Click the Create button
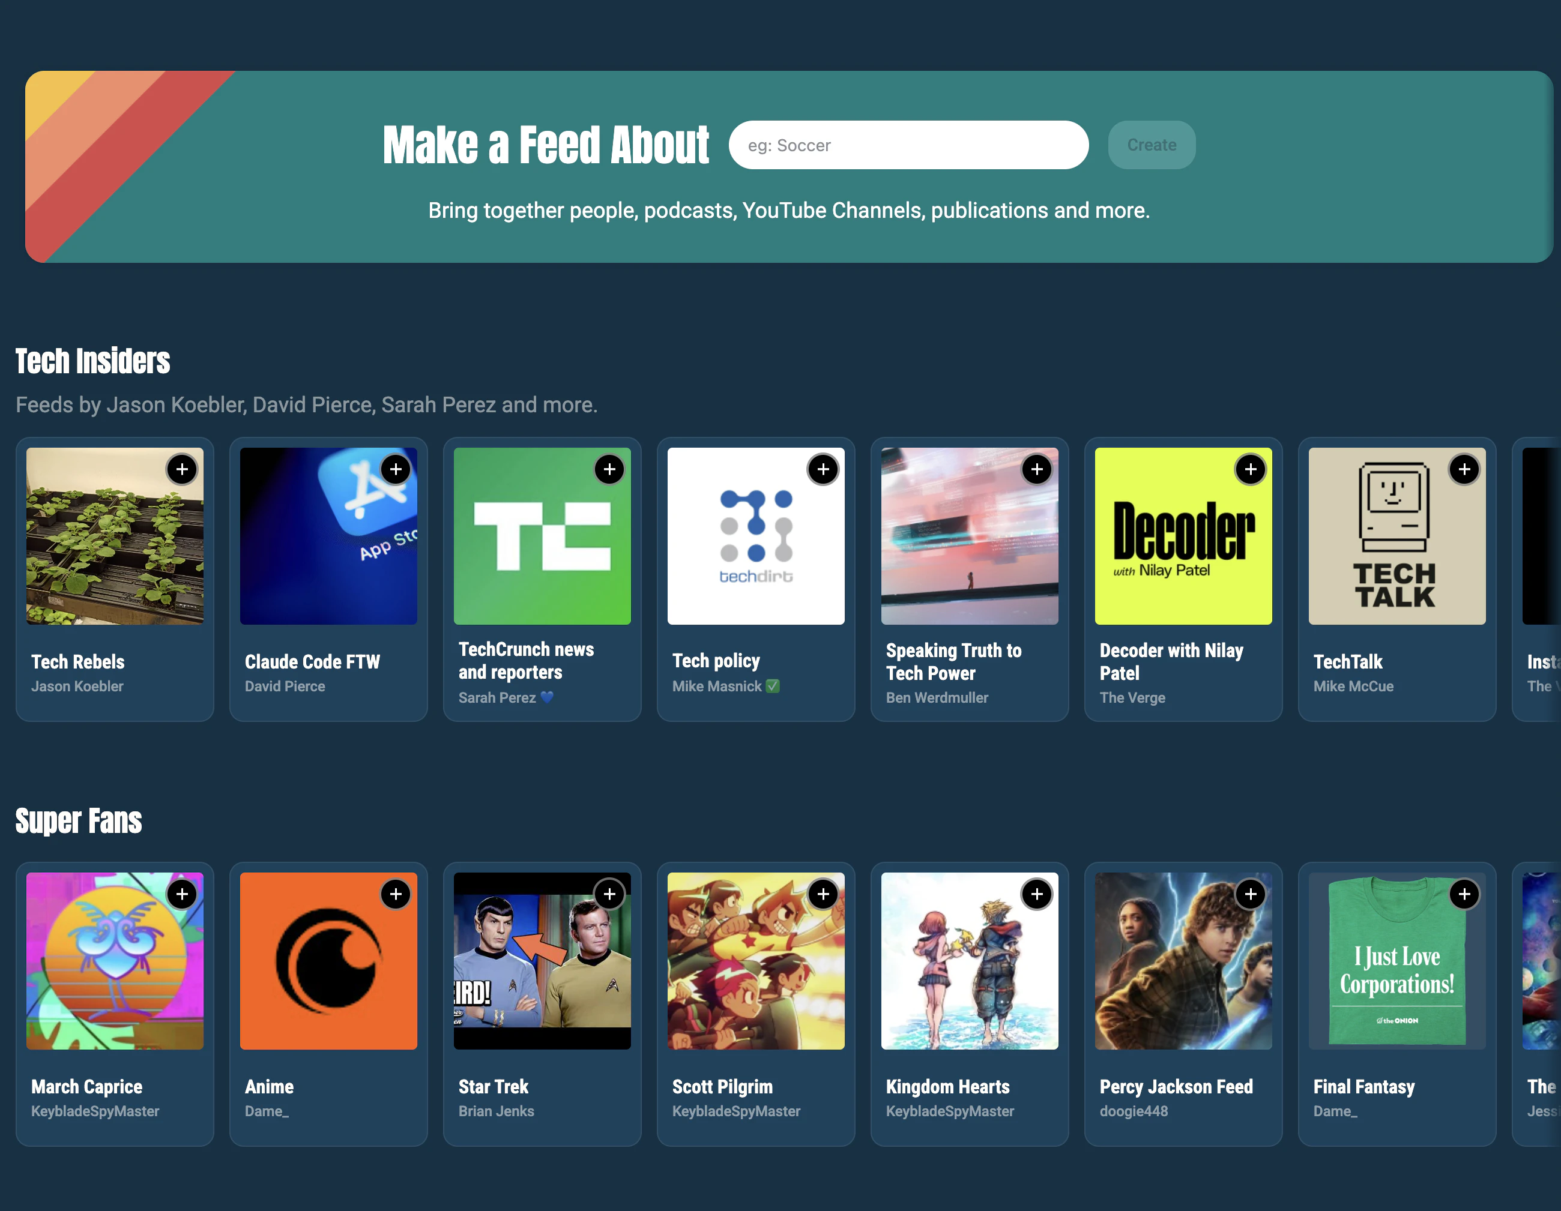This screenshot has width=1561, height=1211. (x=1151, y=145)
